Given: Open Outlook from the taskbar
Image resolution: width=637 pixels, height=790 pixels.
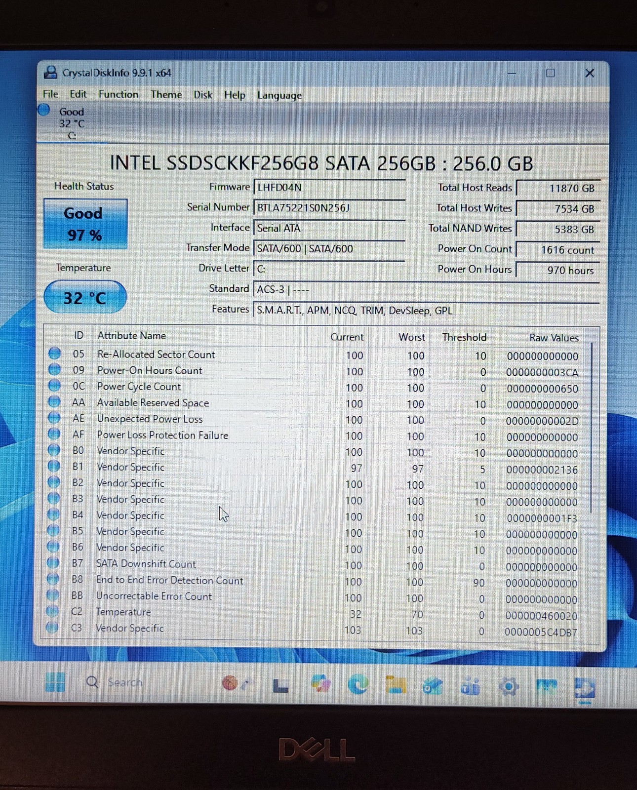Looking at the screenshot, I should click(433, 686).
